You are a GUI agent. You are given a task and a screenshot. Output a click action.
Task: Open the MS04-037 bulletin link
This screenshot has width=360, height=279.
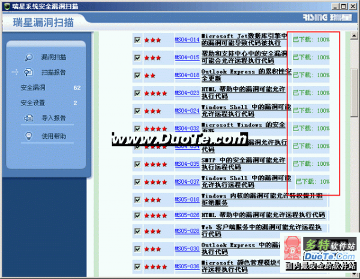pos(187,182)
